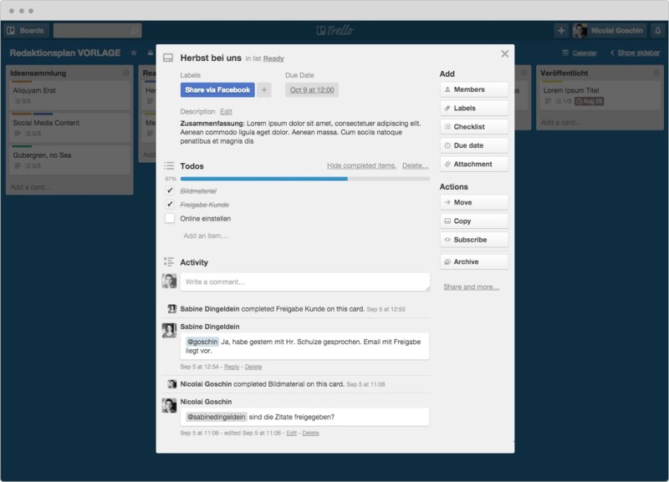669x482 pixels.
Task: Click the blue label on Social Media Content
Action: pos(43,114)
